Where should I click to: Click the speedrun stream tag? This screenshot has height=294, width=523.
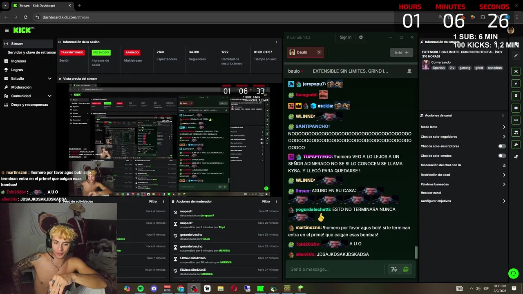pyautogui.click(x=494, y=68)
